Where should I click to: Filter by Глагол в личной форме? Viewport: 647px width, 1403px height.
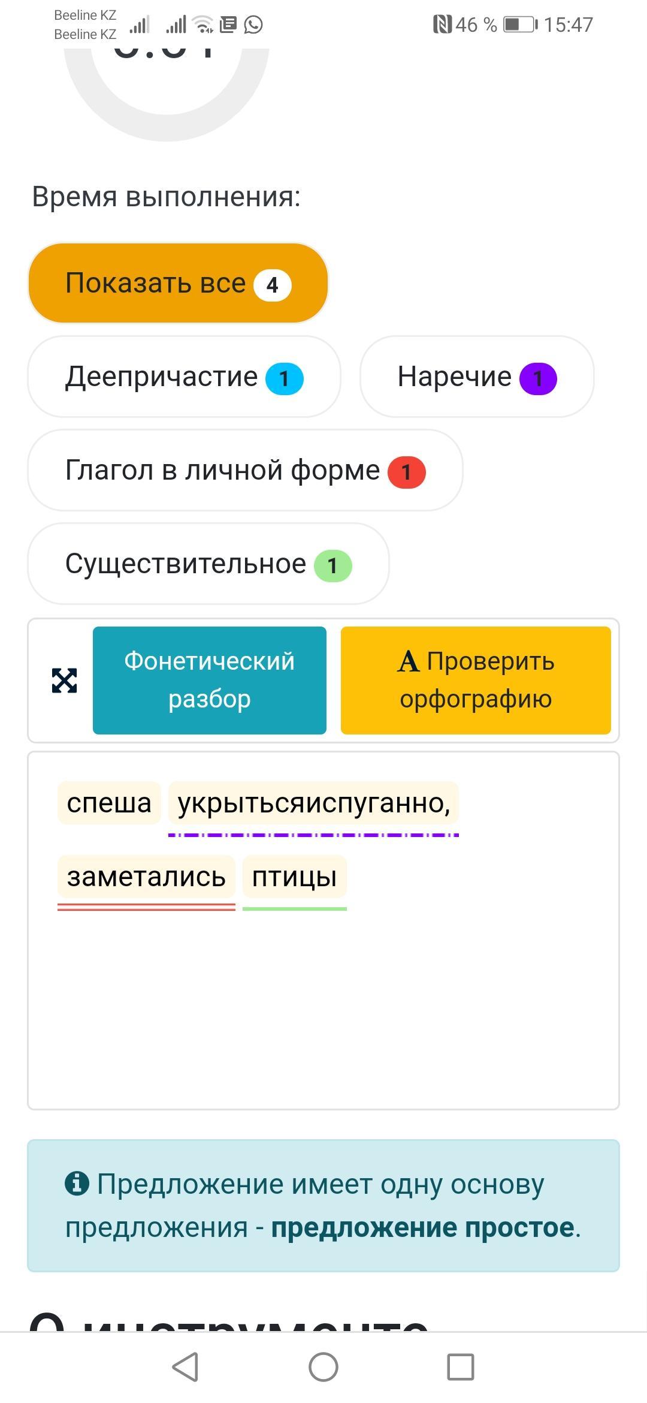245,470
